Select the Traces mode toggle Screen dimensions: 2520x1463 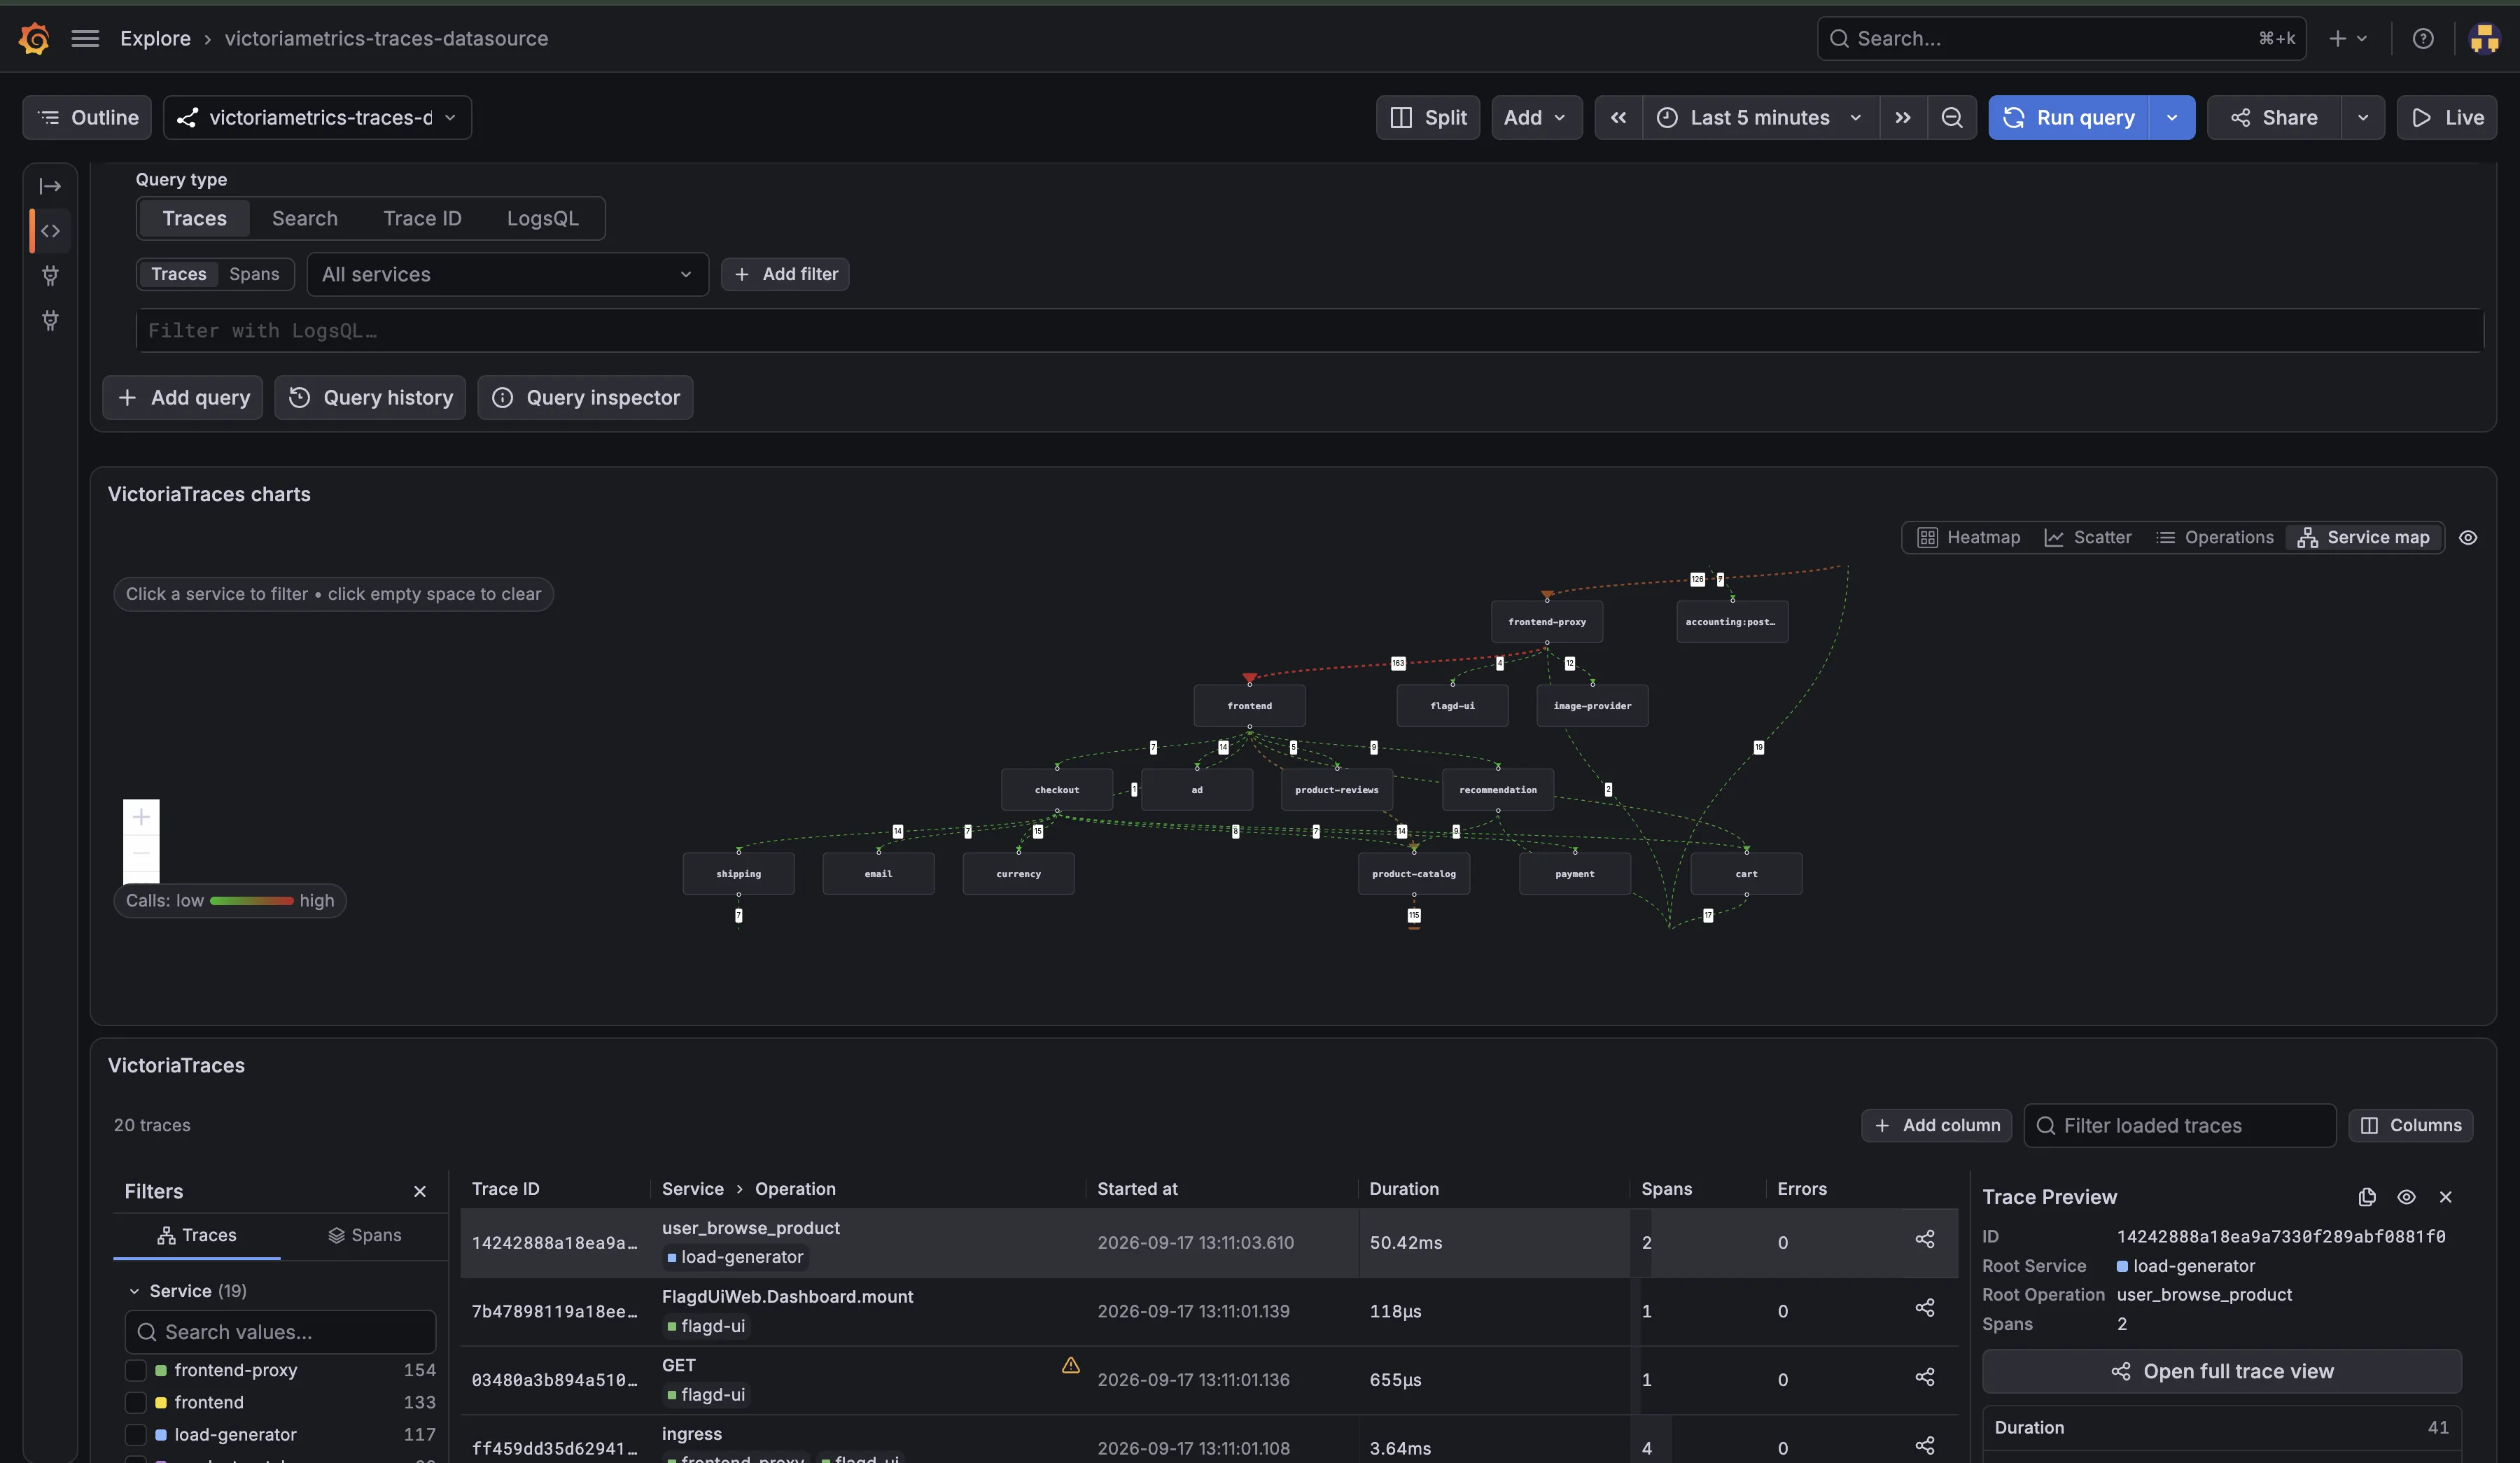[x=179, y=274]
